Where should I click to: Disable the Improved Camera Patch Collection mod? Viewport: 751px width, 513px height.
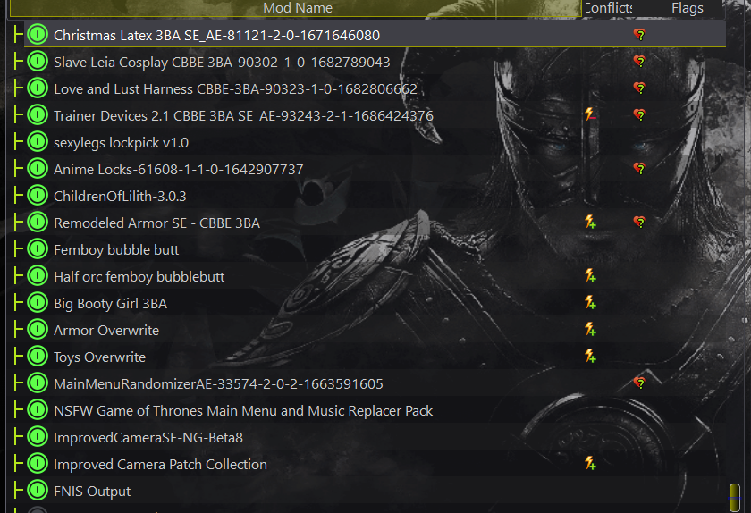click(x=38, y=464)
